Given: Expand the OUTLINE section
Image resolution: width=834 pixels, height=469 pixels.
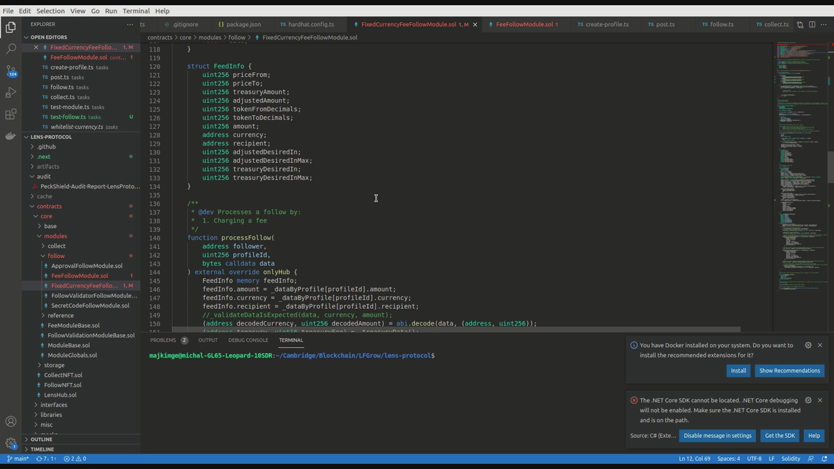Looking at the screenshot, I should (x=82, y=439).
